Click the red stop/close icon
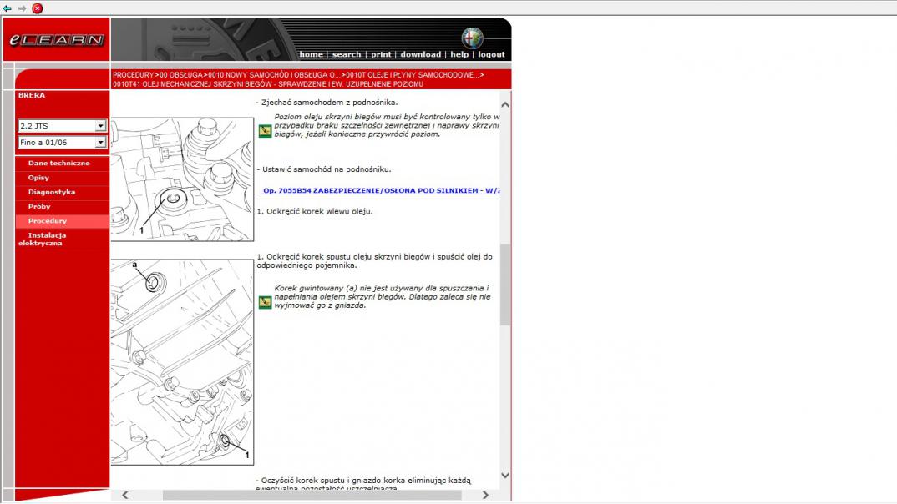Image resolution: width=897 pixels, height=504 pixels. pyautogui.click(x=38, y=8)
